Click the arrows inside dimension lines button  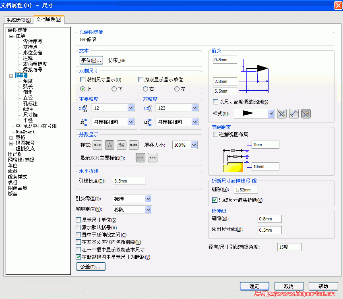pos(294,114)
